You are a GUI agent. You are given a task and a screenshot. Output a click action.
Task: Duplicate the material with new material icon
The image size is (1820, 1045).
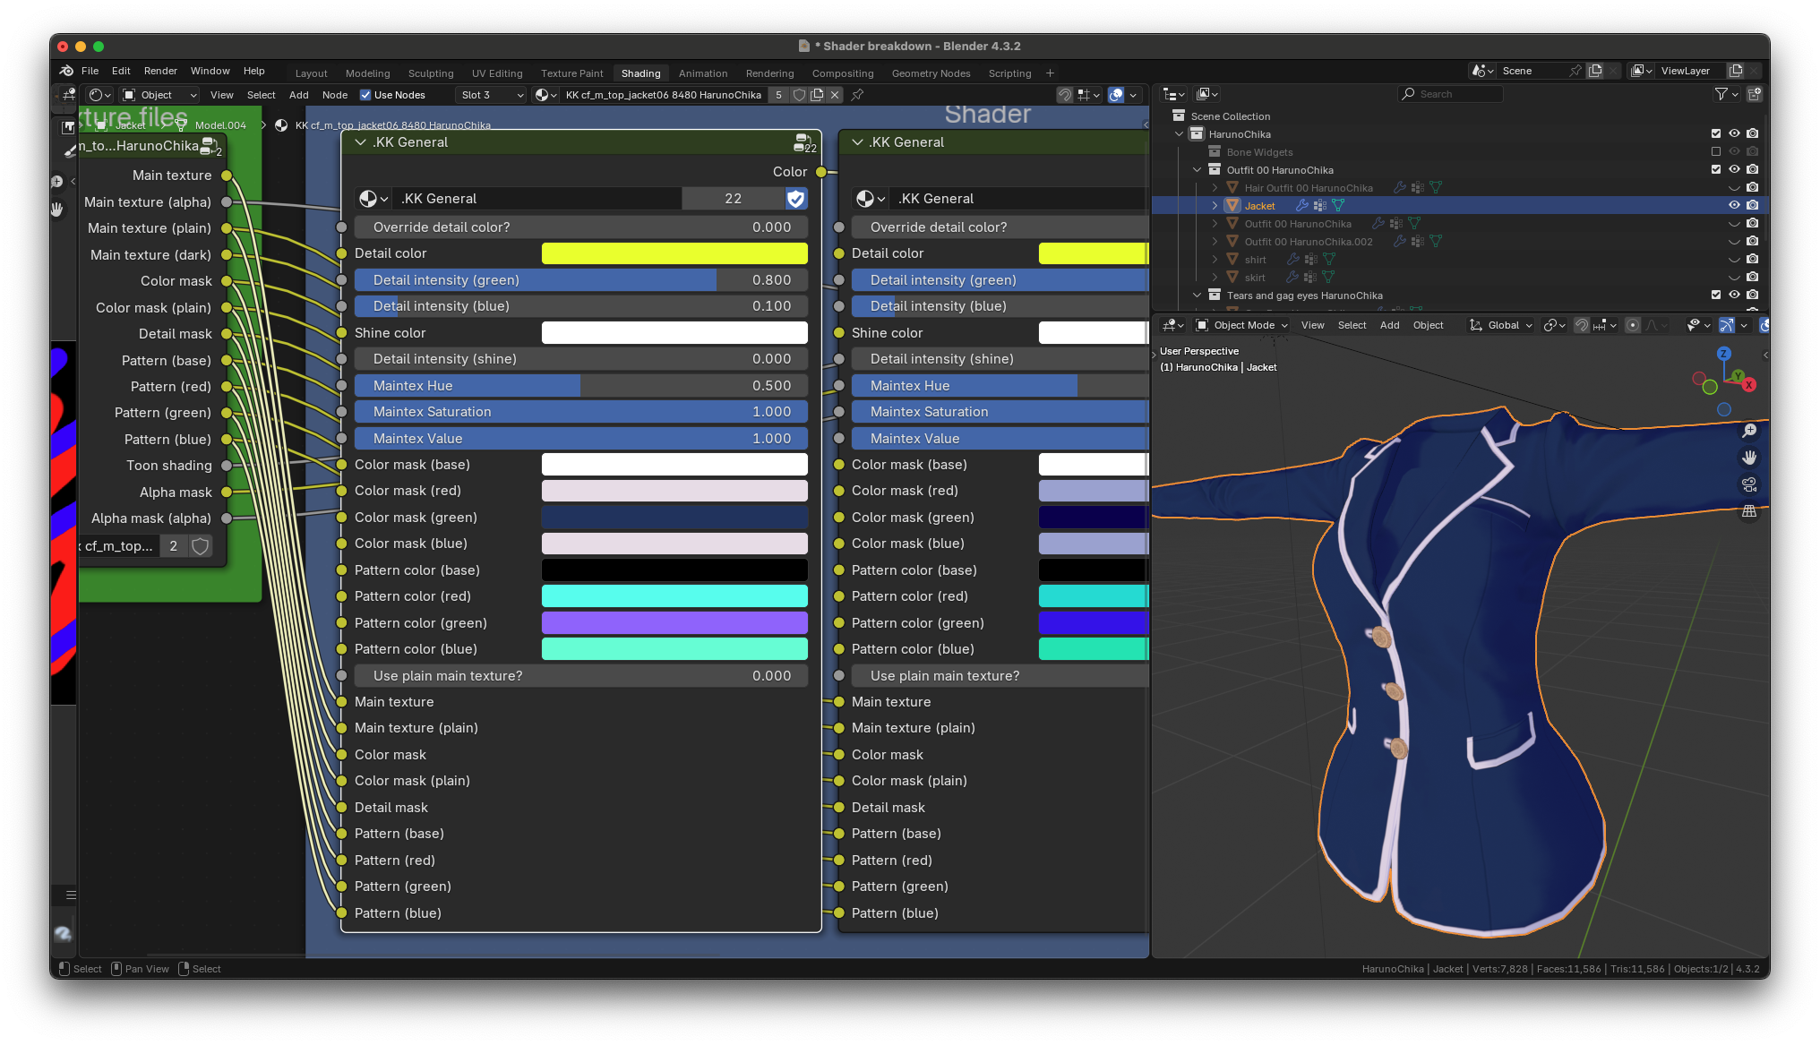817,95
